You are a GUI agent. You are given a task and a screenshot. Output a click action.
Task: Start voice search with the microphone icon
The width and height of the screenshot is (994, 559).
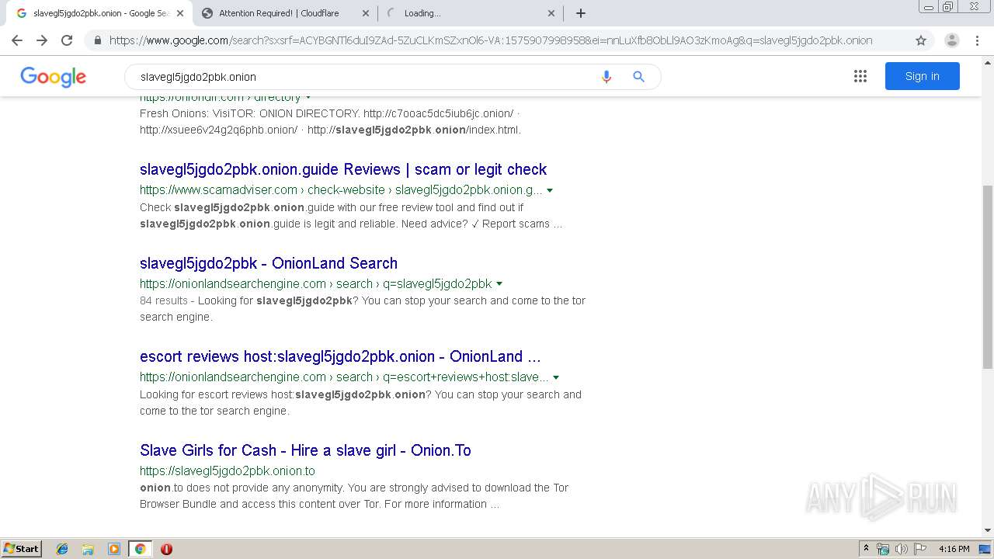pos(606,77)
